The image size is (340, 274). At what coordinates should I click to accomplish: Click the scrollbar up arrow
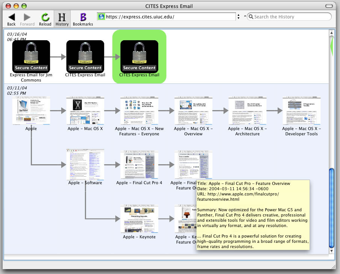click(x=331, y=33)
